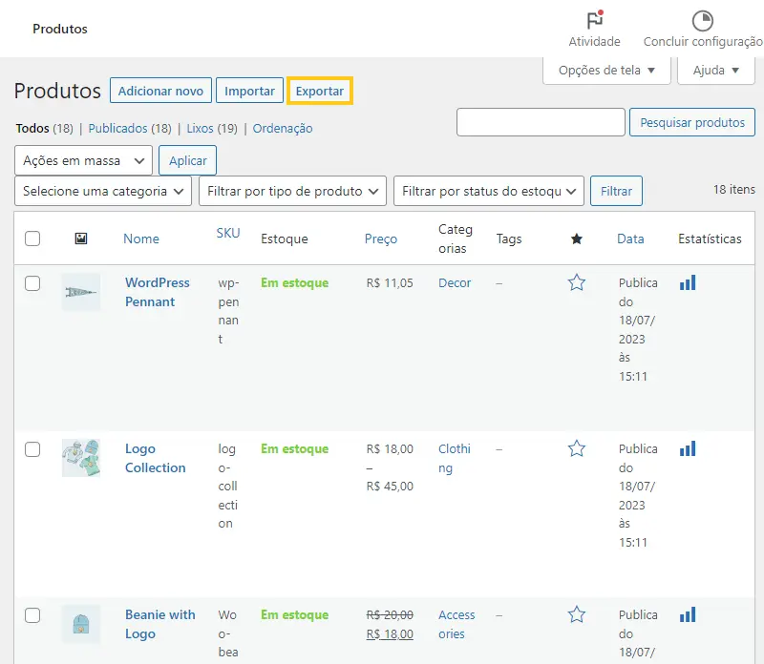Click the R$ 11,05 price text
The image size is (764, 664).
390,282
